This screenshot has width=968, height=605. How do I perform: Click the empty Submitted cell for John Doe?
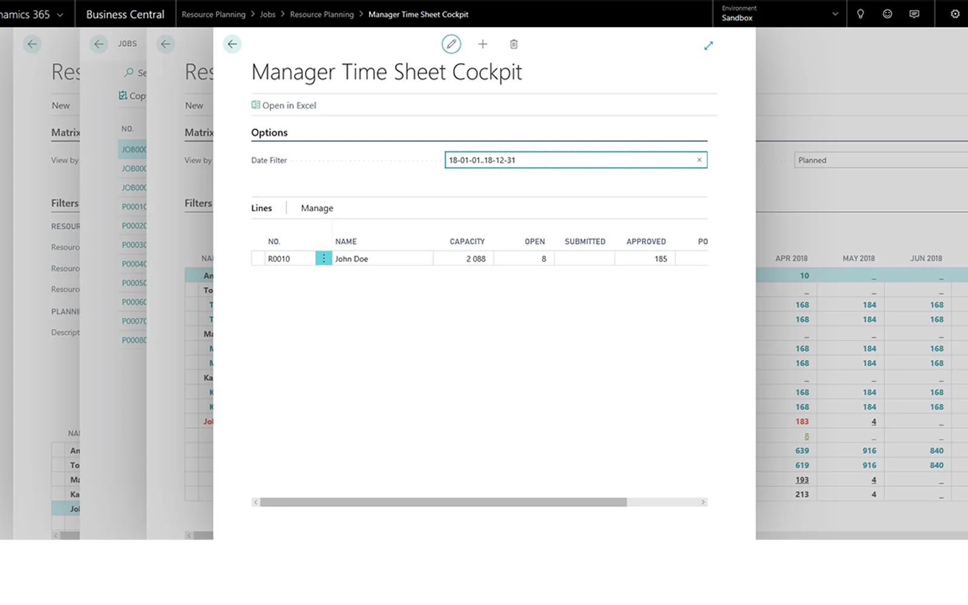[x=584, y=258]
